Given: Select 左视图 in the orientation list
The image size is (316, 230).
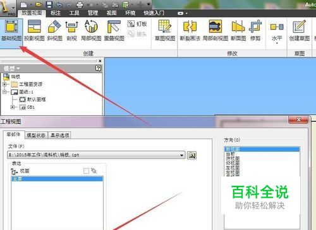Looking at the screenshot, I should [233, 168].
